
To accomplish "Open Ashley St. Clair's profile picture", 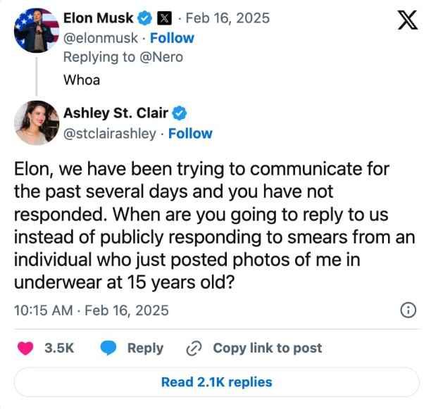I will [x=36, y=122].
